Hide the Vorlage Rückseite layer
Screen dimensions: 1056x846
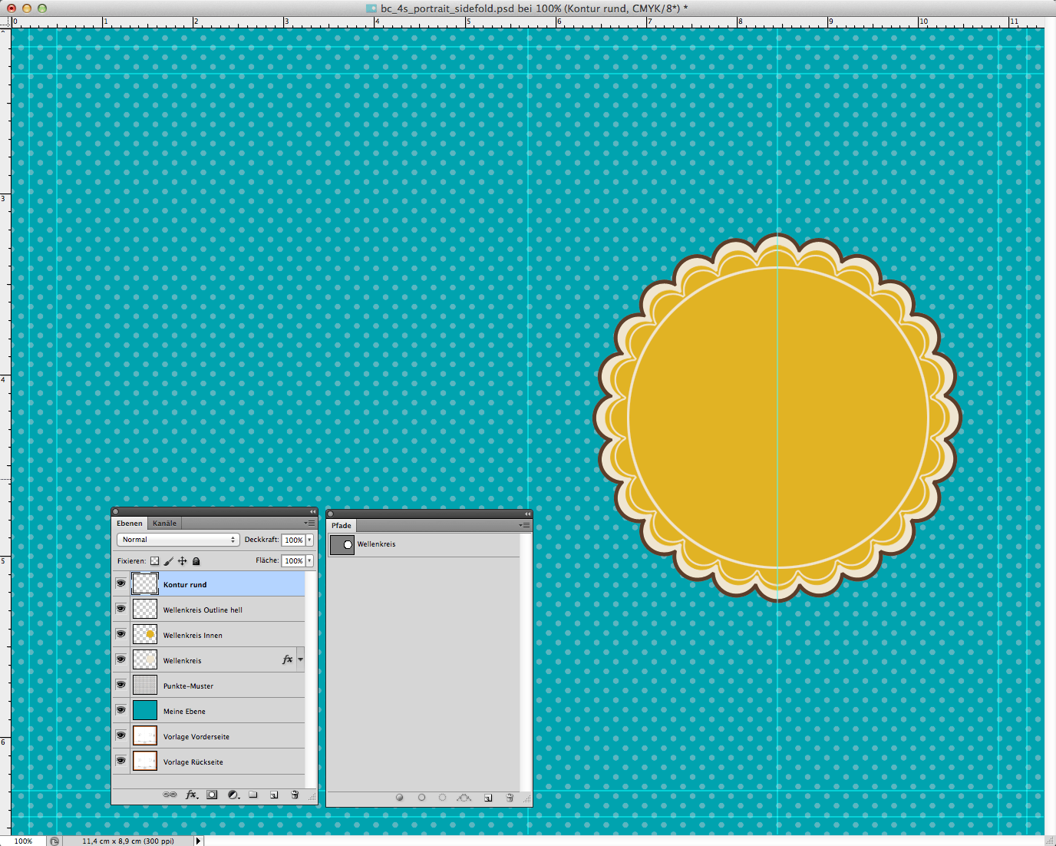tap(120, 761)
